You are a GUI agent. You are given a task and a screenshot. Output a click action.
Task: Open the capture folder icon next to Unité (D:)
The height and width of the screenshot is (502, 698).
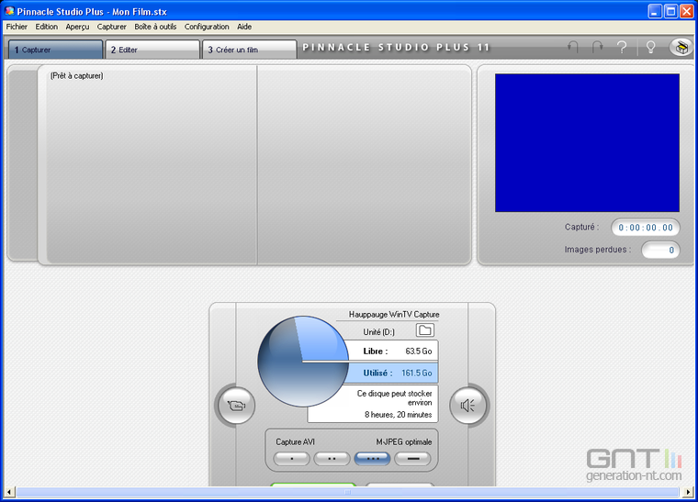click(425, 330)
